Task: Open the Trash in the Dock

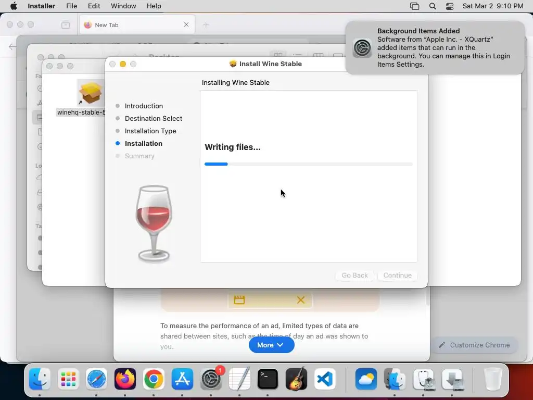Action: coord(493,379)
